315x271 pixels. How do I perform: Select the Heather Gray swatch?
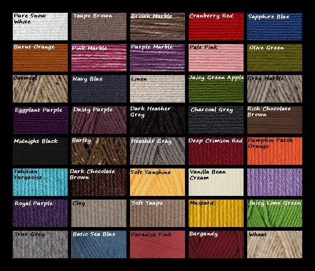pos(157,151)
